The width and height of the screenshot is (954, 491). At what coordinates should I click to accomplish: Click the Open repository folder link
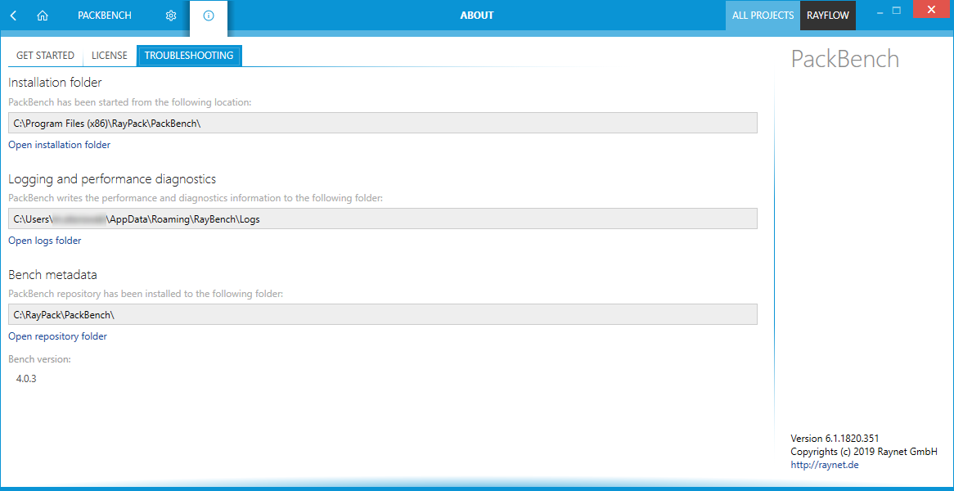point(57,336)
